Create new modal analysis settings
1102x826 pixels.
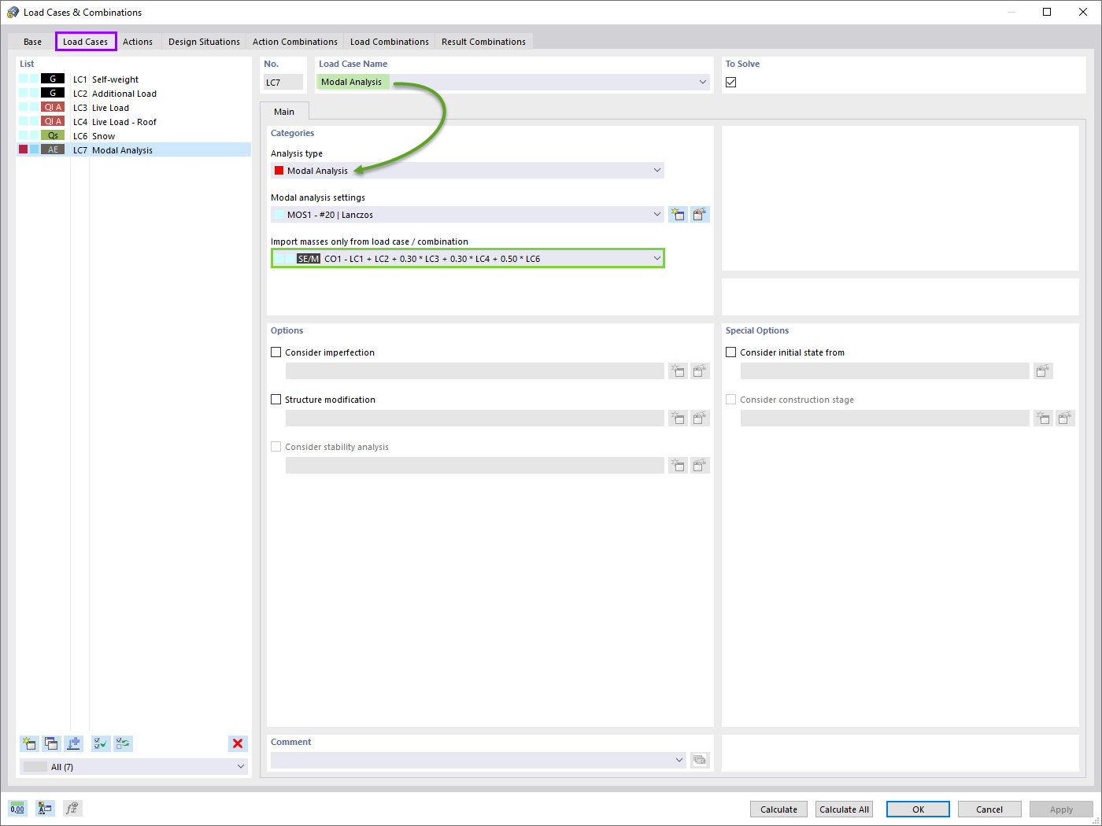click(x=678, y=214)
